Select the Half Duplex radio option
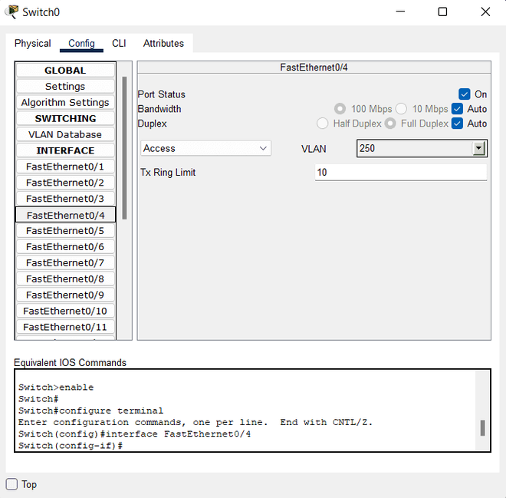The image size is (506, 498). click(322, 124)
